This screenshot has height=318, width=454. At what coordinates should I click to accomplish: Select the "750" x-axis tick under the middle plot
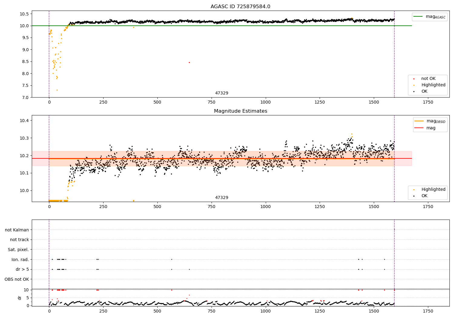pyautogui.click(x=211, y=207)
